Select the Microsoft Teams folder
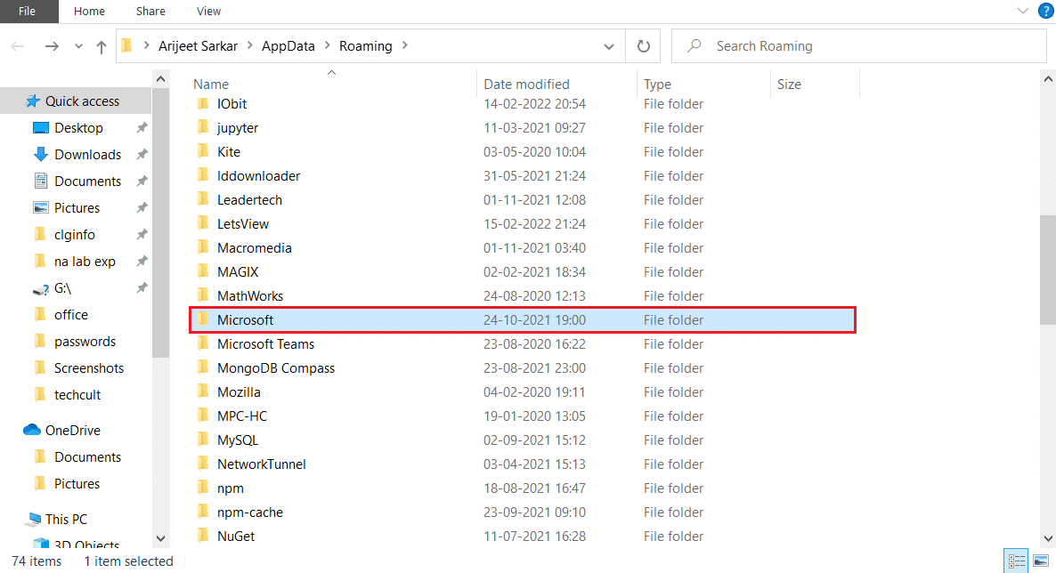Image resolution: width=1056 pixels, height=573 pixels. pos(265,344)
